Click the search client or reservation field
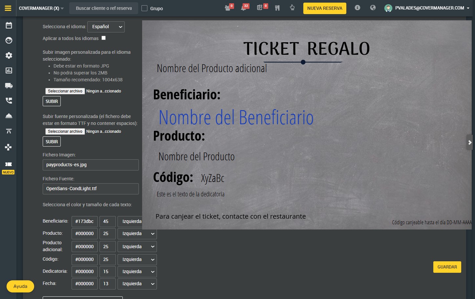The width and height of the screenshot is (475, 299). [104, 8]
